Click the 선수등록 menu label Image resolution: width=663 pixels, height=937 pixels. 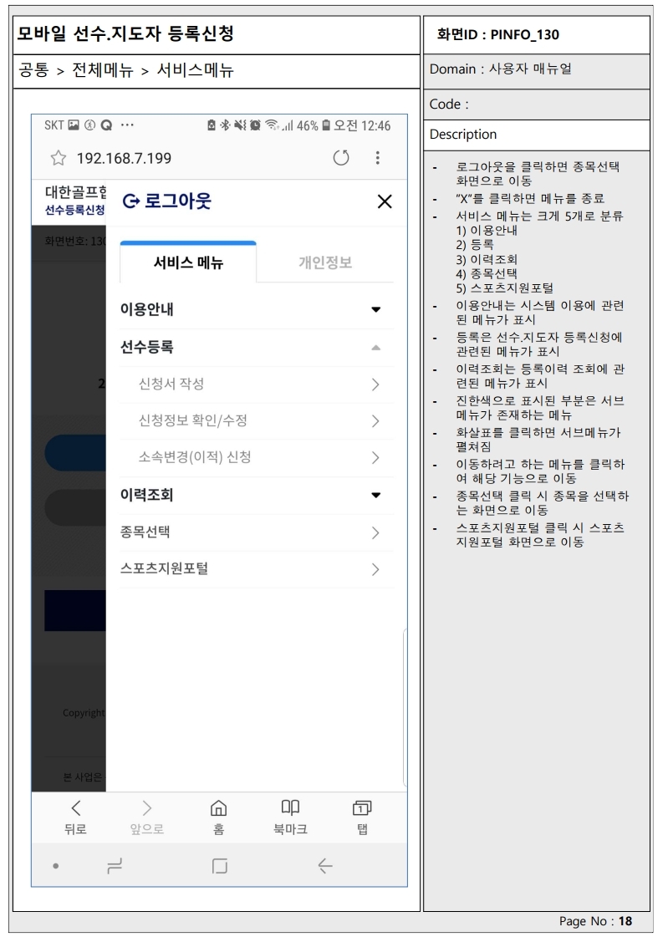[x=146, y=347]
